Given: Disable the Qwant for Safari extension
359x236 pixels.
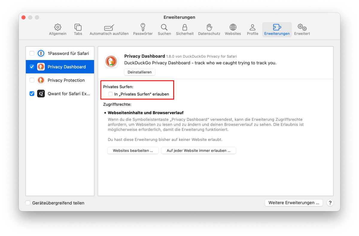Looking at the screenshot, I should click(x=32, y=94).
